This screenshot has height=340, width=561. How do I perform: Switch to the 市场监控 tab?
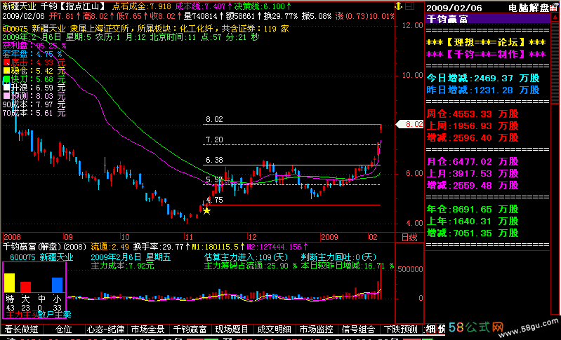click(316, 329)
